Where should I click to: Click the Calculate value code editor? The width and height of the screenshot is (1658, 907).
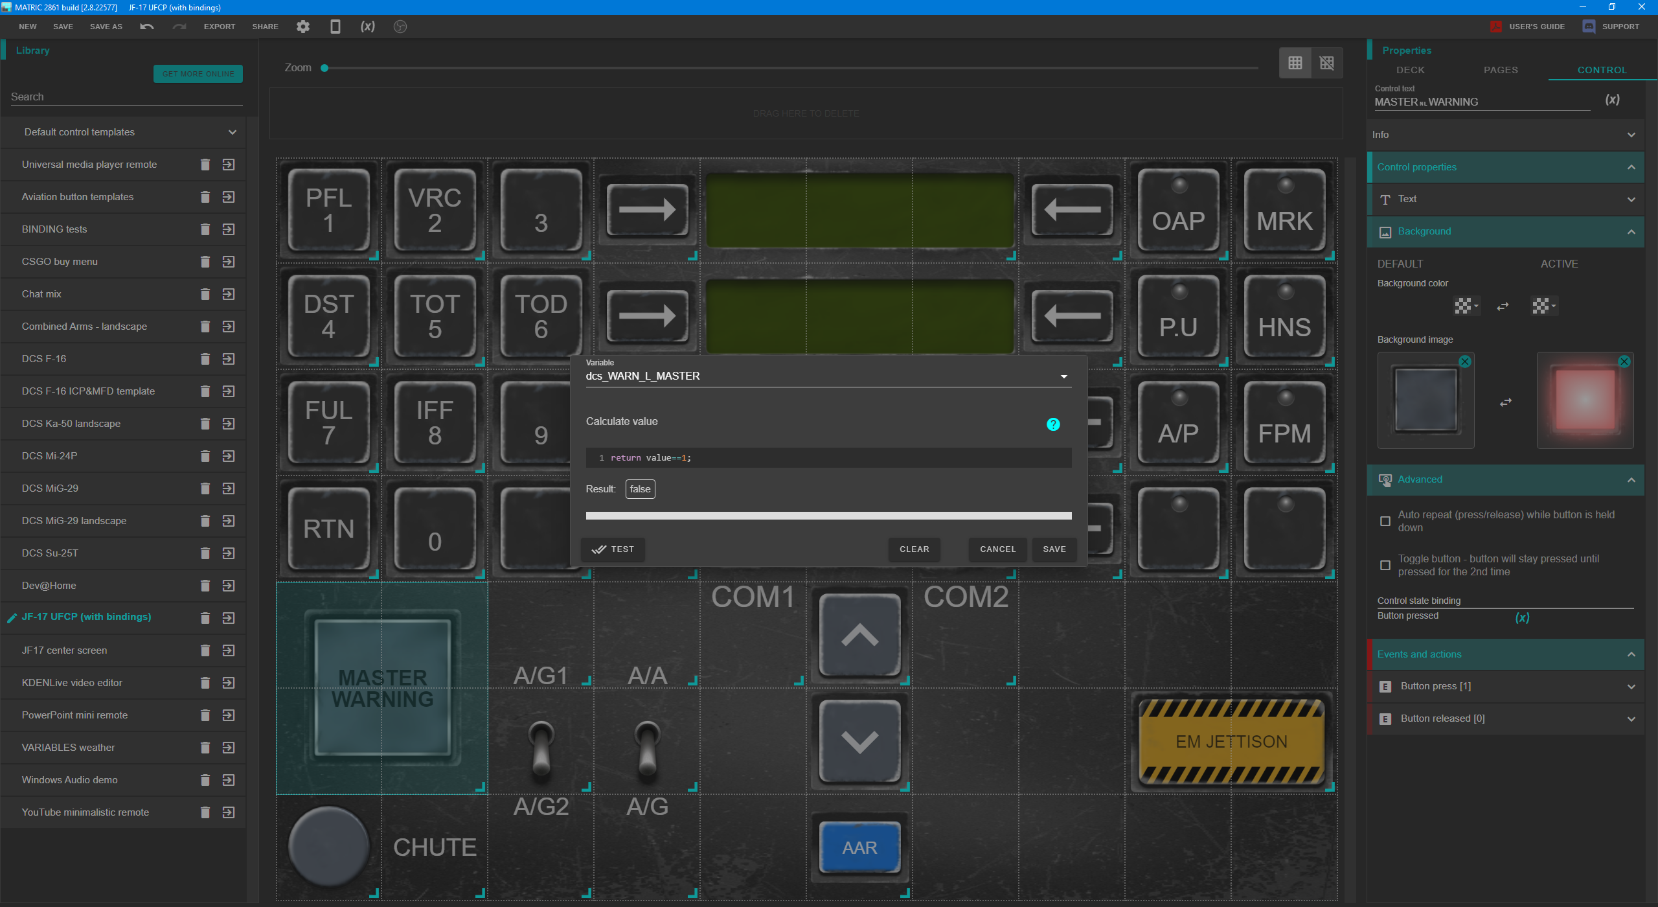[828, 458]
